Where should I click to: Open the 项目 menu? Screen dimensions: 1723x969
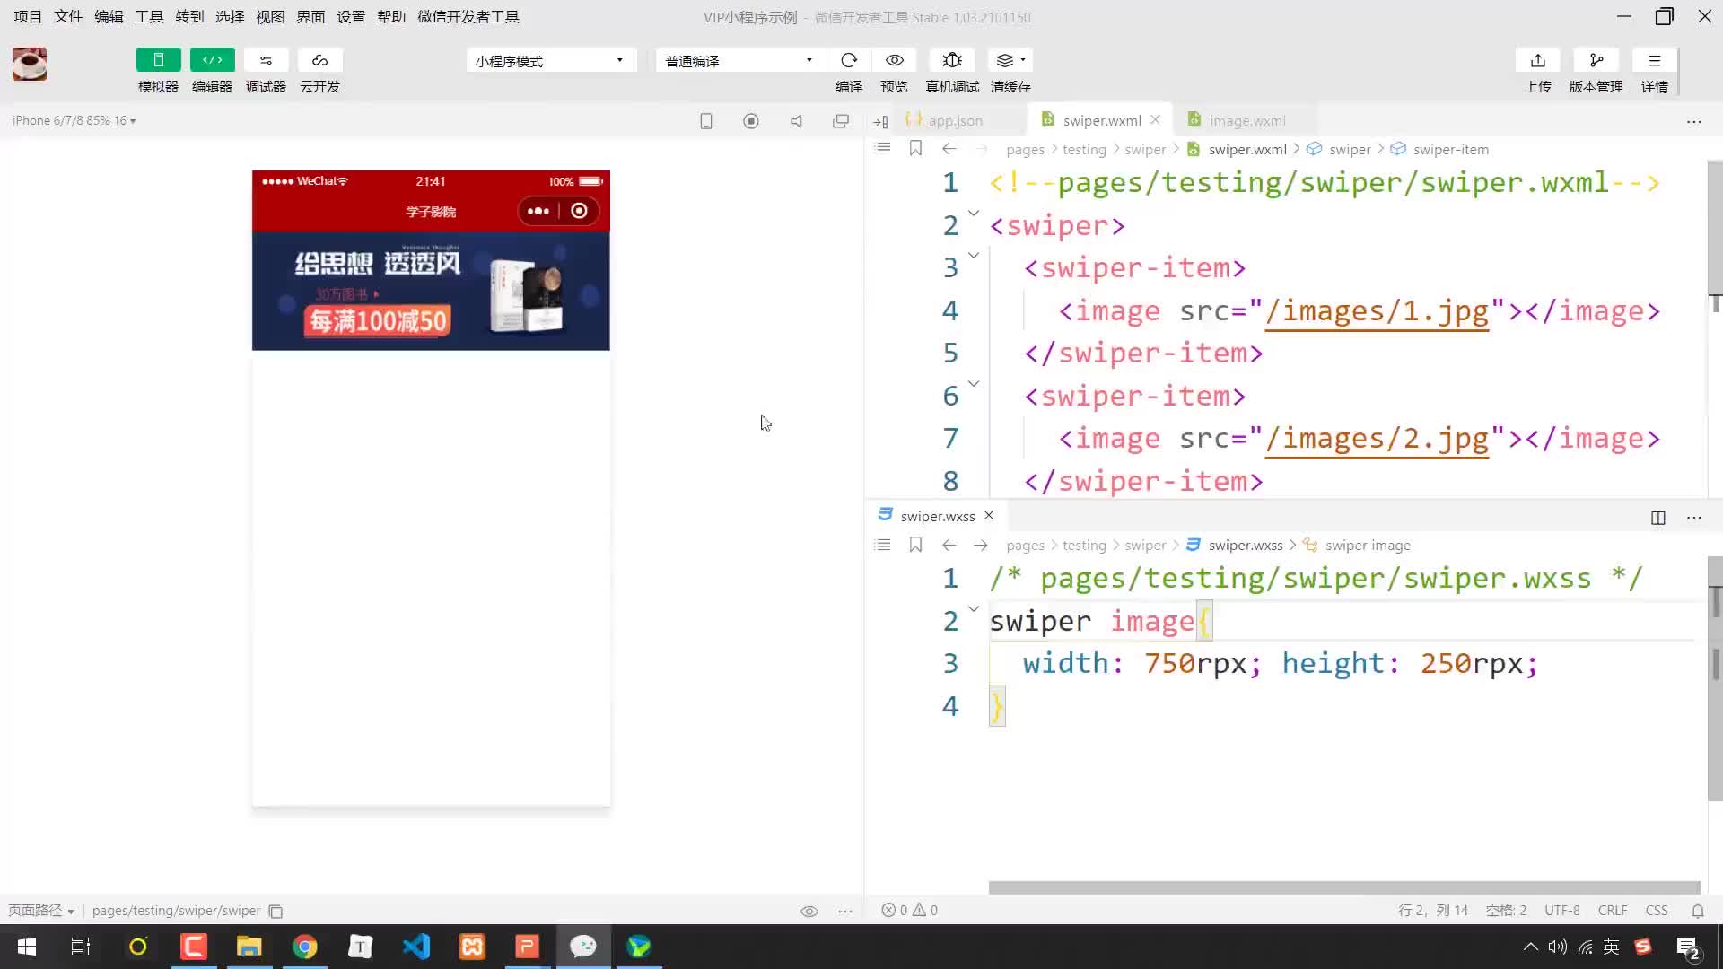(28, 17)
